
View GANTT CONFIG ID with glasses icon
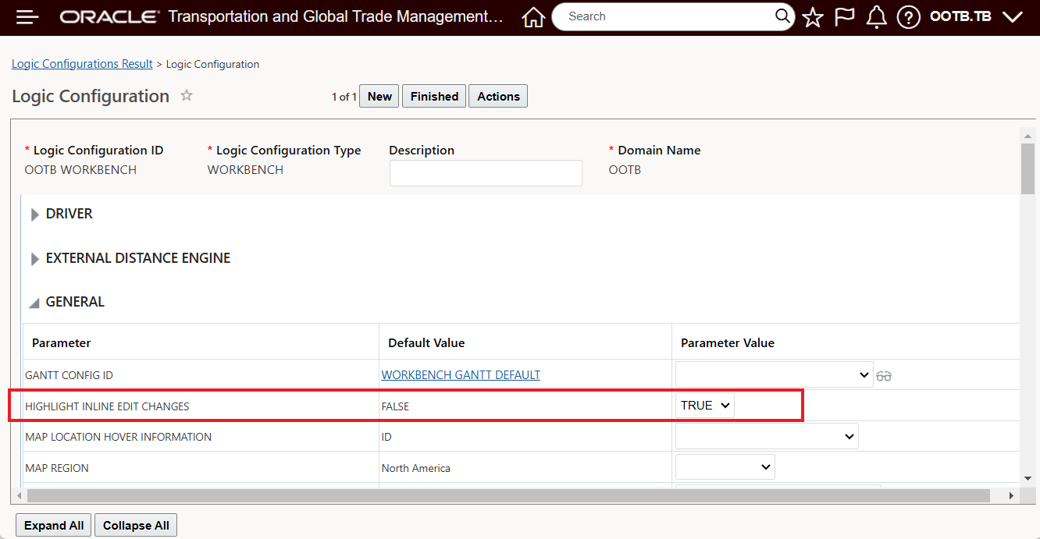pos(884,376)
